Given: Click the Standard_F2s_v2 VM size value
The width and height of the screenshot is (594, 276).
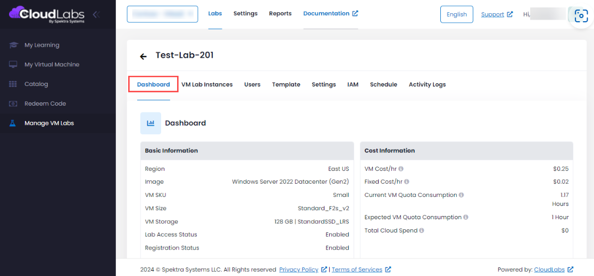Looking at the screenshot, I should pos(323,208).
